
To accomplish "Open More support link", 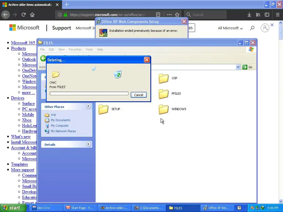I will [x=23, y=170].
